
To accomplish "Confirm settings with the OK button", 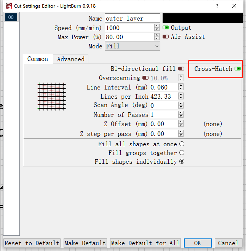I will coord(198,243).
